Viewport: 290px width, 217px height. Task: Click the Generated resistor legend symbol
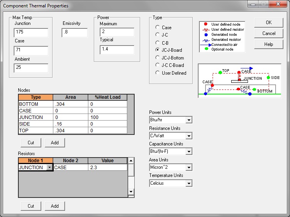pyautogui.click(x=206, y=40)
